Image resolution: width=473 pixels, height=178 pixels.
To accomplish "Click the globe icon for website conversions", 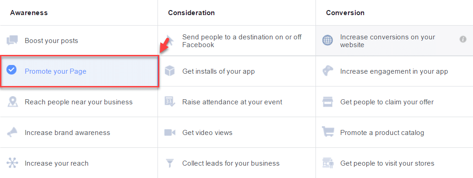I will [327, 40].
